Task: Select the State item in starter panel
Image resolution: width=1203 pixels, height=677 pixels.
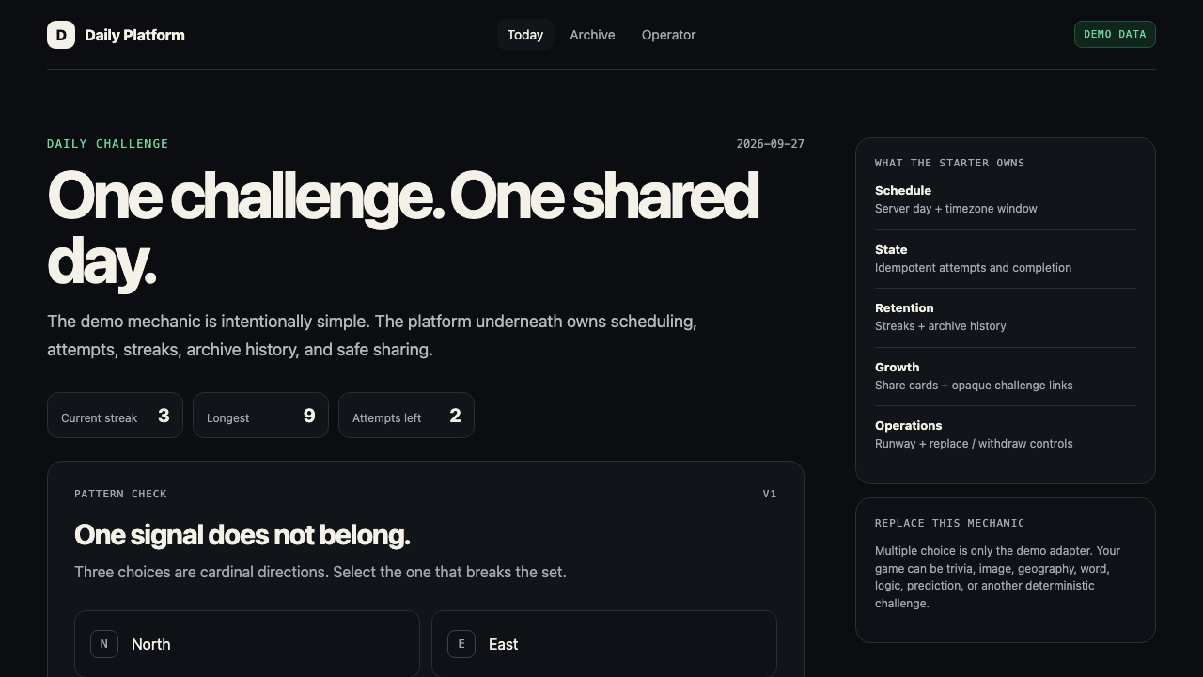Action: click(x=1006, y=259)
